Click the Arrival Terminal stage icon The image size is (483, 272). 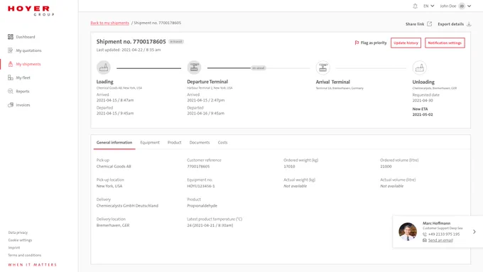pyautogui.click(x=322, y=67)
